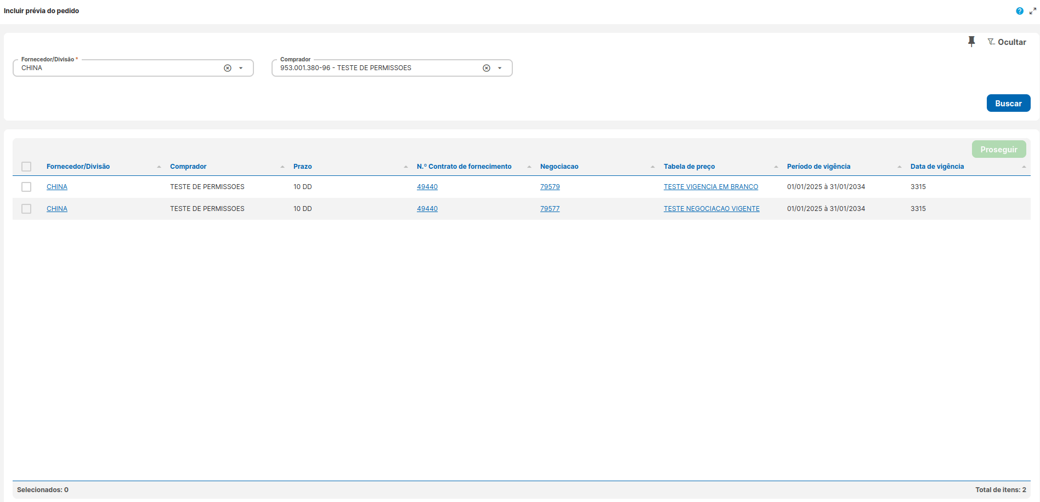Viewport: 1040px width, 502px height.
Task: Click the Negociacao column header
Action: click(x=559, y=167)
